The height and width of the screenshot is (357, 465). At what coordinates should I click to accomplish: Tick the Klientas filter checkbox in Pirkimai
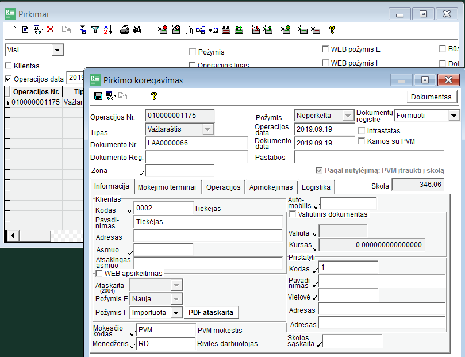[x=8, y=66]
